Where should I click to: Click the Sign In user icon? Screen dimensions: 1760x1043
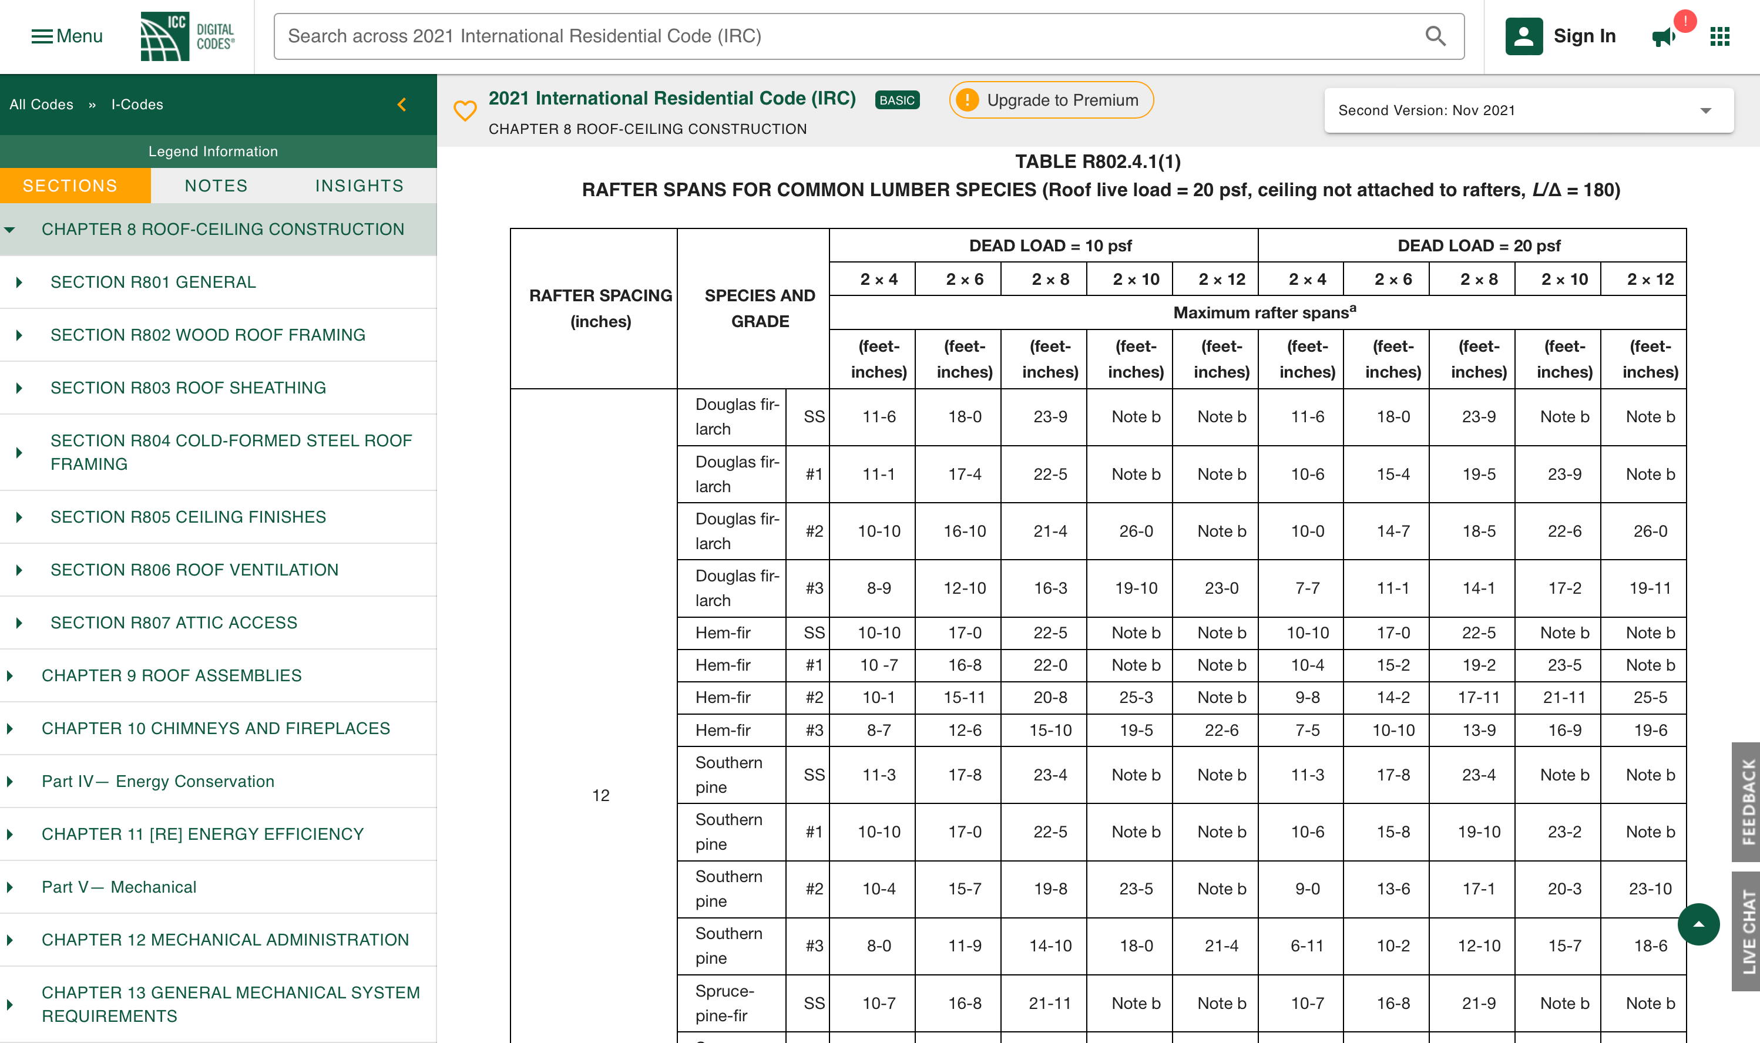click(x=1524, y=36)
